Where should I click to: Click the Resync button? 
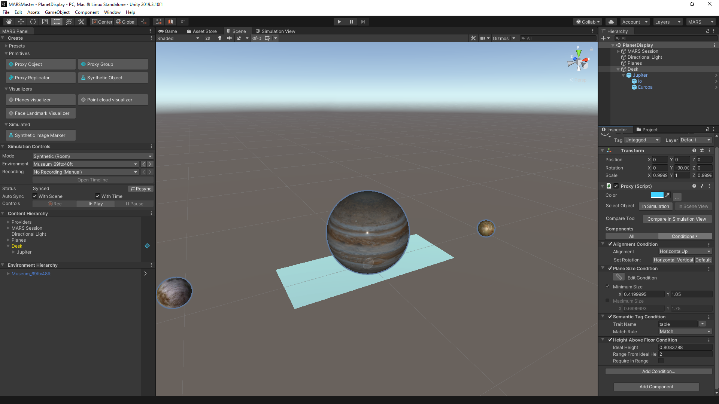141,189
